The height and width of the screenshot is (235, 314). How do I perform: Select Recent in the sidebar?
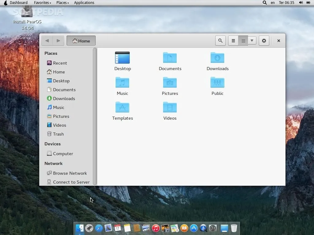click(x=60, y=63)
